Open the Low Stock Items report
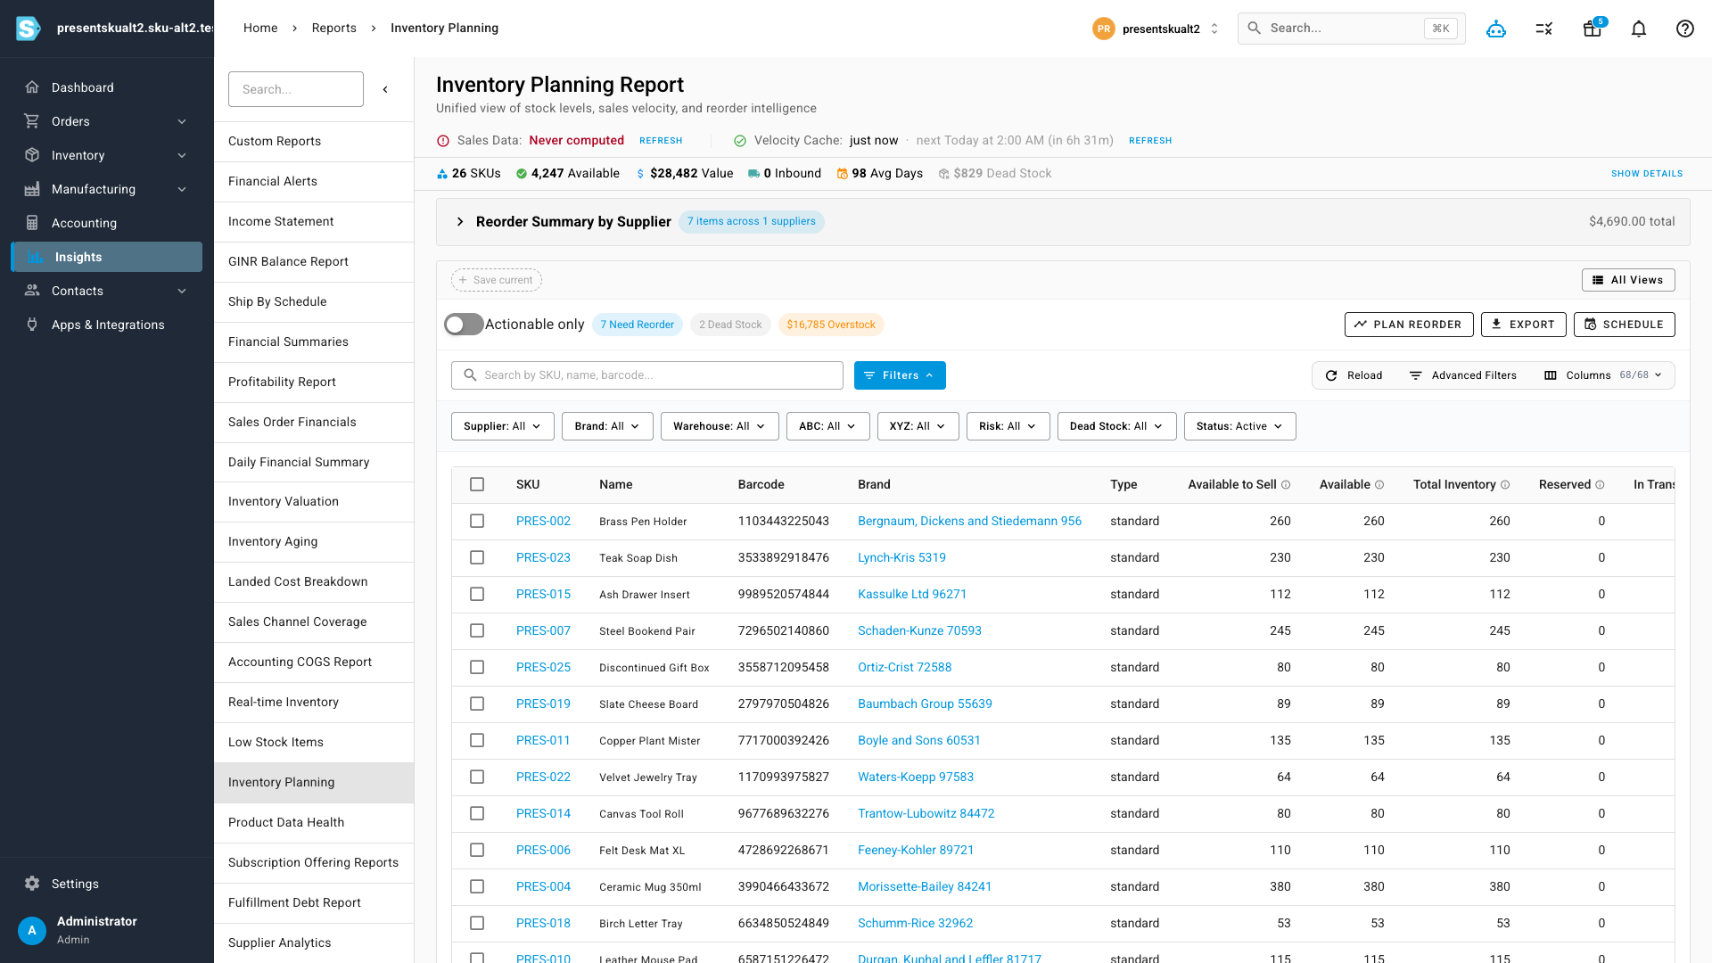 [x=314, y=743]
